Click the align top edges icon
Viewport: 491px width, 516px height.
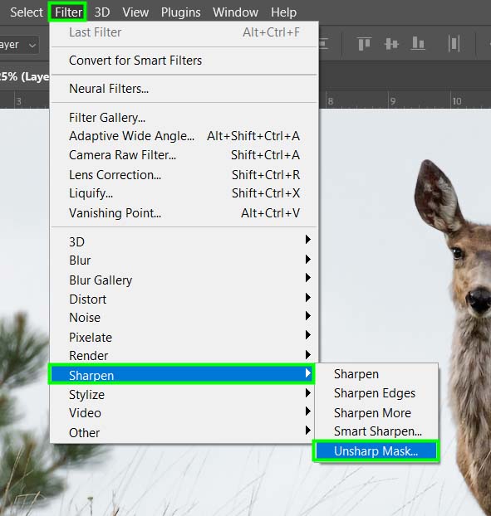364,44
